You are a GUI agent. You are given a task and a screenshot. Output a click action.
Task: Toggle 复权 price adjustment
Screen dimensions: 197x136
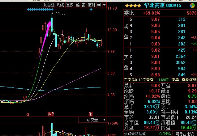(x=70, y=5)
